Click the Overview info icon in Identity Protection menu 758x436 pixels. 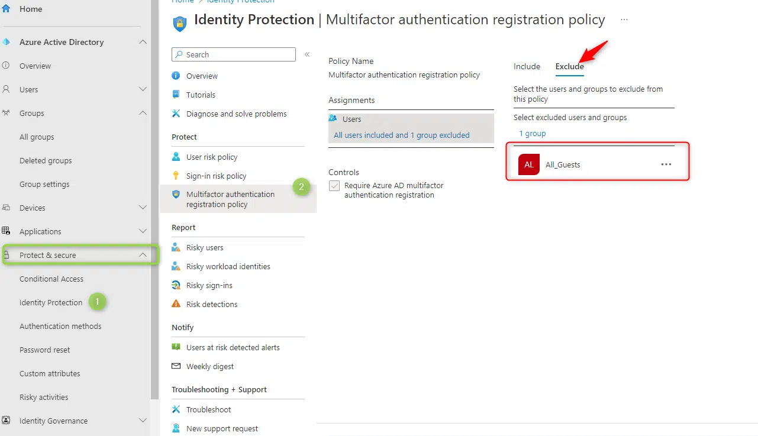[176, 76]
